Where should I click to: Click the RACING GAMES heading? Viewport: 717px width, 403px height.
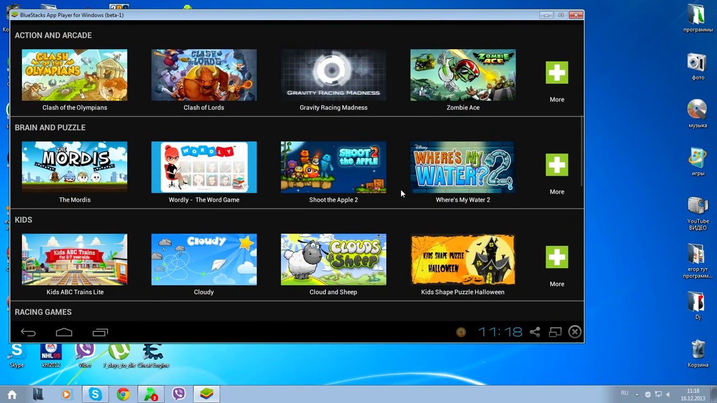pos(43,312)
